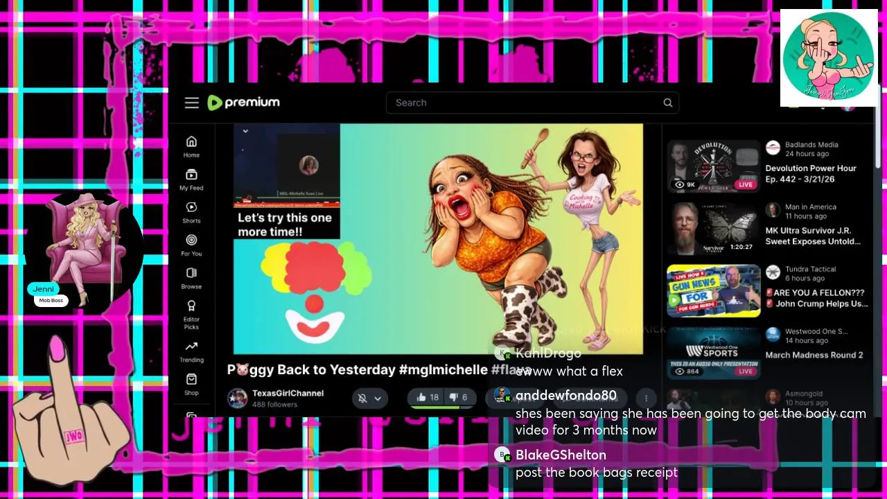Click '11 hours ago' under Man in America
This screenshot has width=887, height=499.
coord(806,216)
